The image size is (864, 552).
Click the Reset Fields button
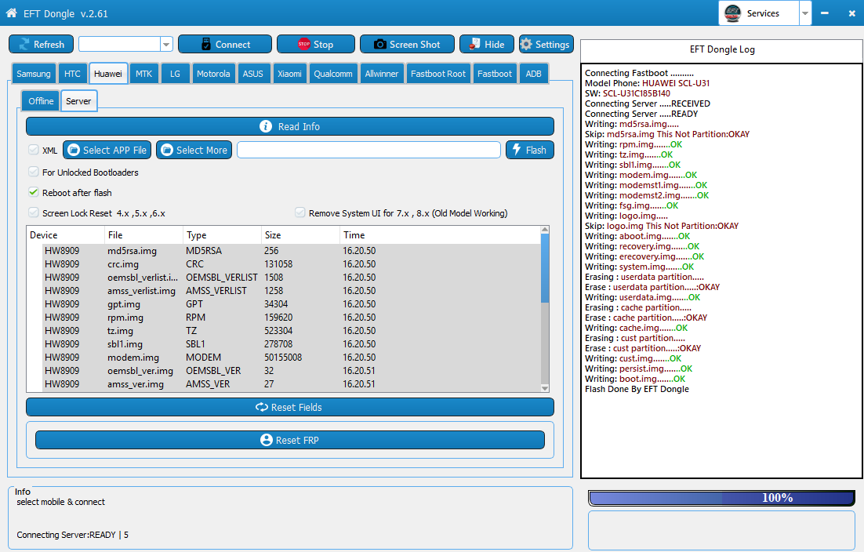tap(289, 407)
